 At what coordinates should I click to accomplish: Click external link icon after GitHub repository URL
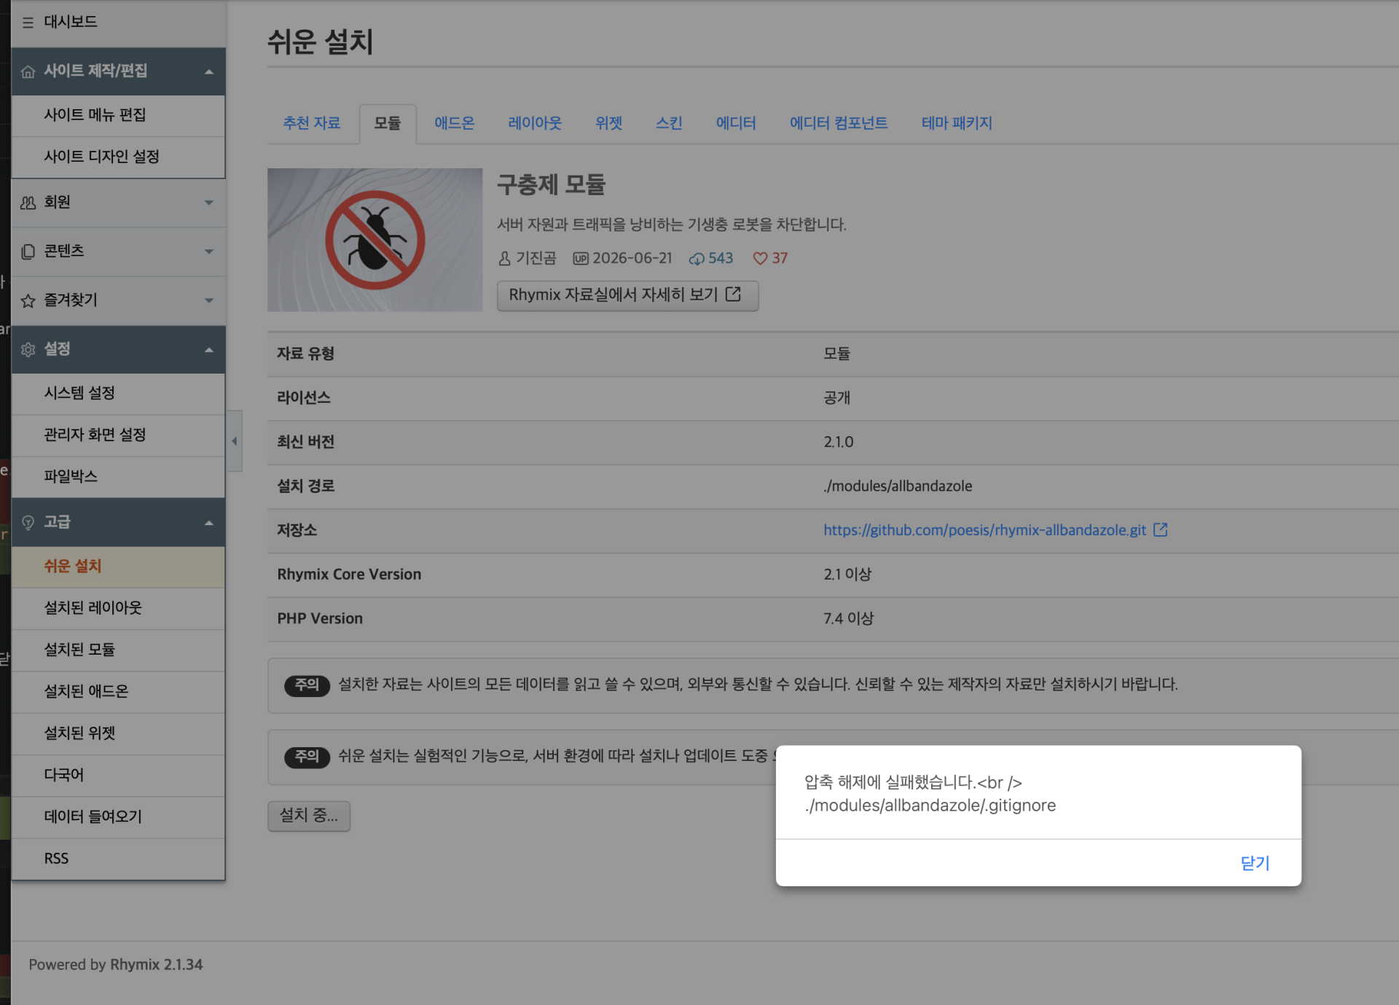(x=1160, y=530)
